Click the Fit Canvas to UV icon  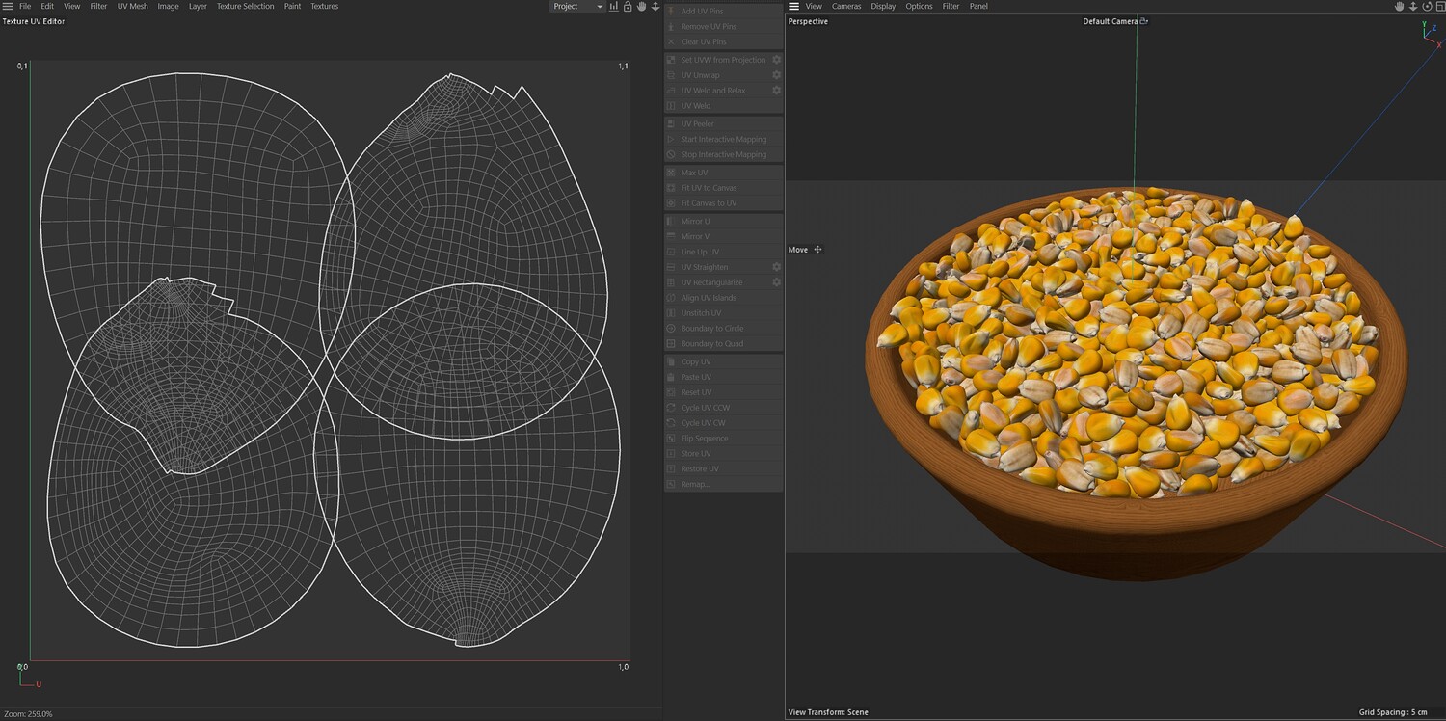coord(672,203)
